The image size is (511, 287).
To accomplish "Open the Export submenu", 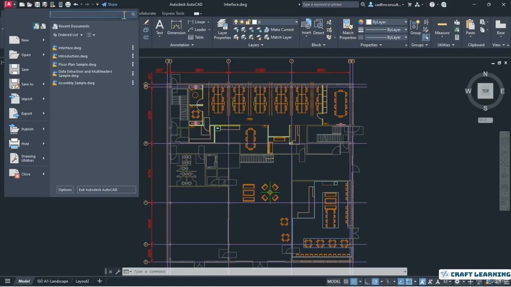I will (x=27, y=114).
